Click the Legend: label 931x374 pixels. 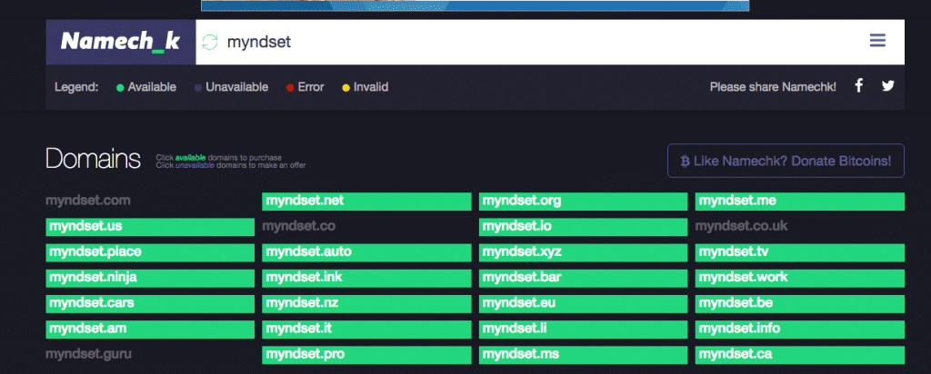pyautogui.click(x=76, y=87)
